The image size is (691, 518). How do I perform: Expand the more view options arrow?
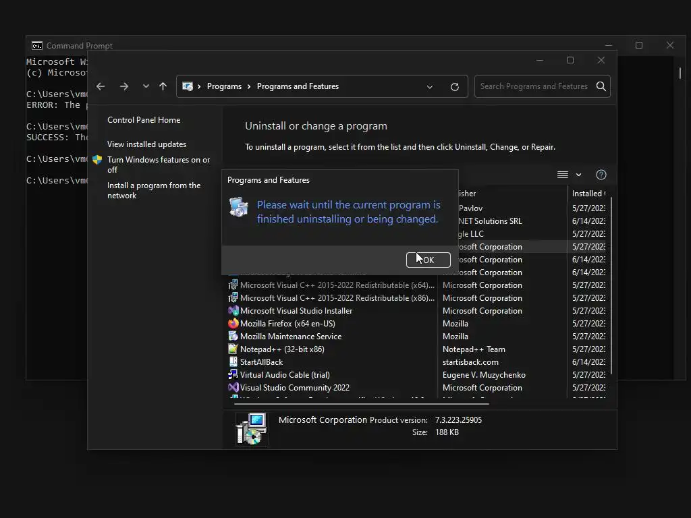coord(578,175)
